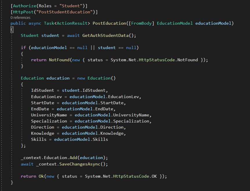Screen dimensions: 250x191
Task: Click the method's closing brace
Action: (12, 182)
